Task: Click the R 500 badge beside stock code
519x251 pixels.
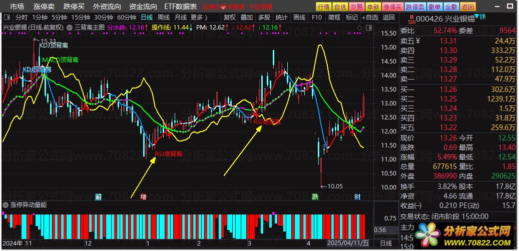Action: (x=411, y=19)
